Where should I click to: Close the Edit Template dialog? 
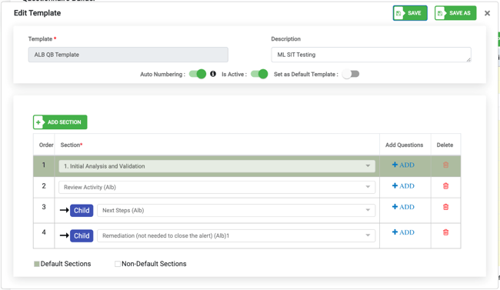coord(487,13)
